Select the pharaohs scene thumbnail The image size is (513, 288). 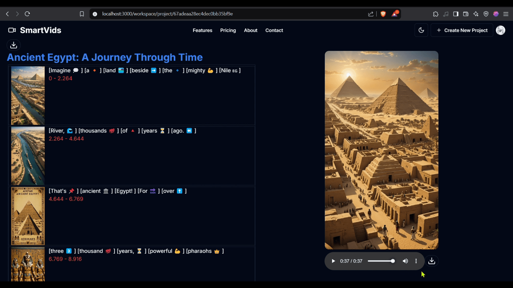click(28, 264)
